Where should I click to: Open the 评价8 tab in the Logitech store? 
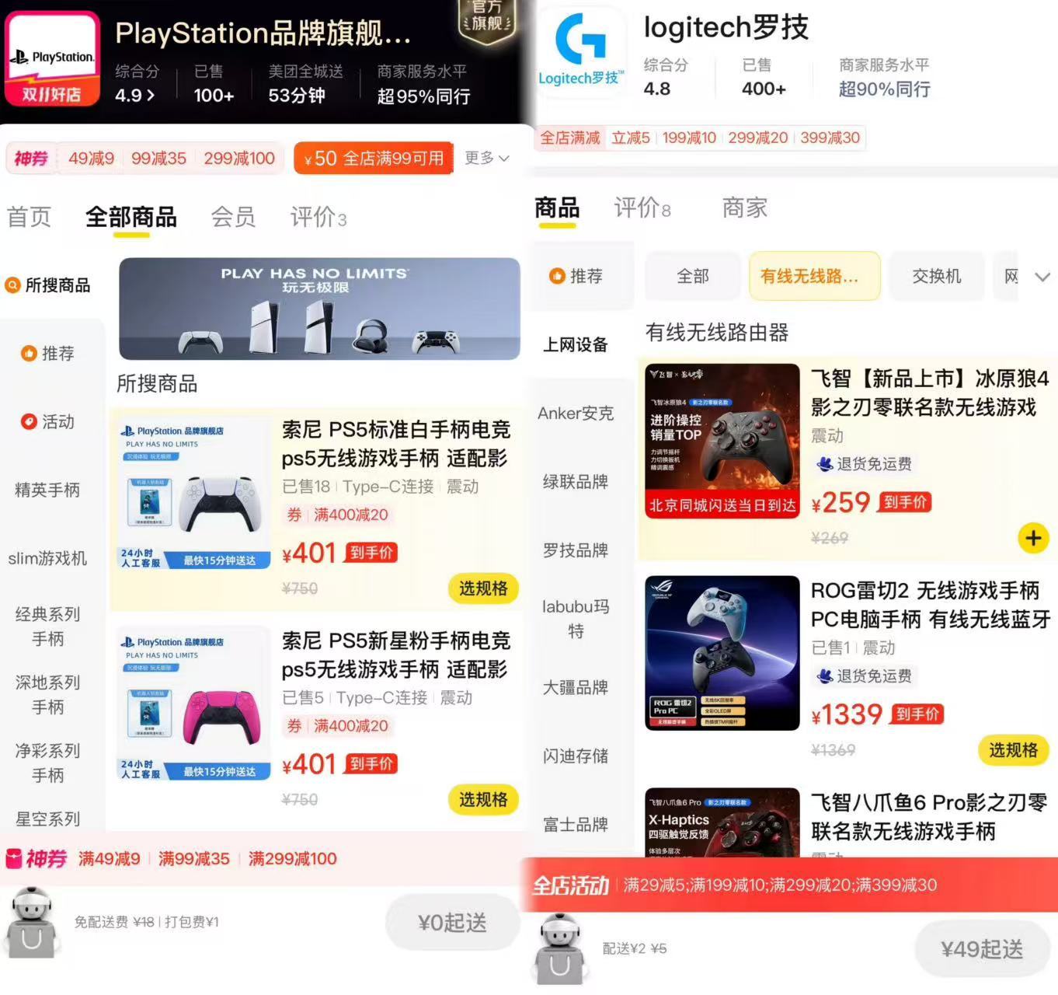click(642, 208)
